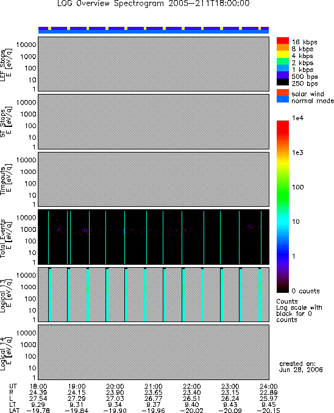Image resolution: width=334 pixels, height=413 pixels.
Task: Click the normal mode blue swatch
Action: point(283,99)
